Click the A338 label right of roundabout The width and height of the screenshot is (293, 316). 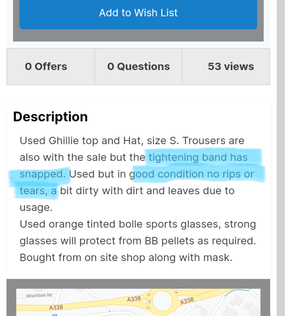pyautogui.click(x=187, y=301)
